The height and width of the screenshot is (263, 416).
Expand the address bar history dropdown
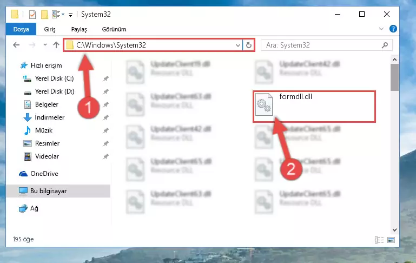(x=237, y=45)
